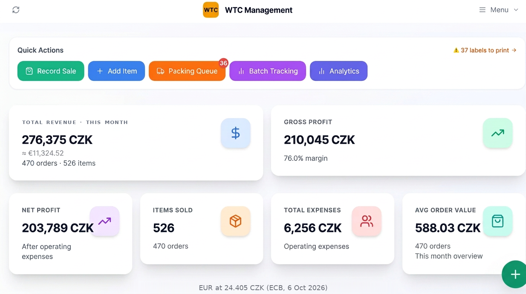This screenshot has width=526, height=294.
Task: Click the refresh icon in the header
Action: [x=16, y=10]
